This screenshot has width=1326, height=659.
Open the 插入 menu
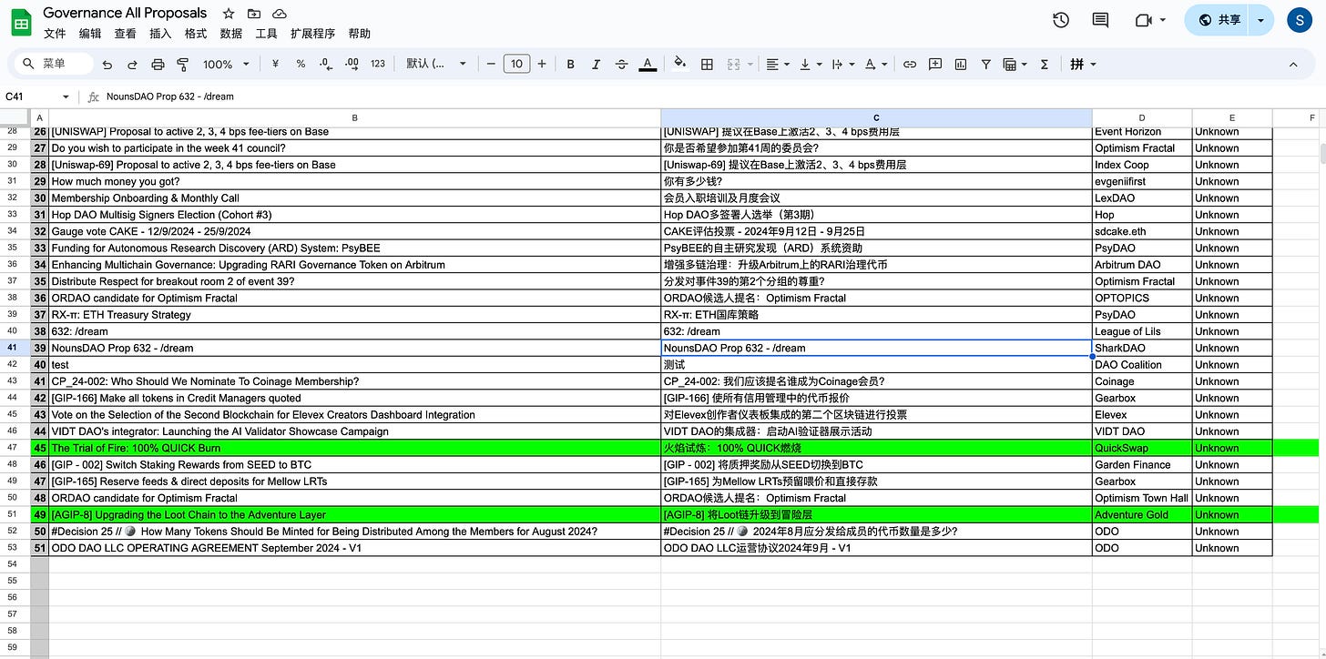click(x=160, y=34)
